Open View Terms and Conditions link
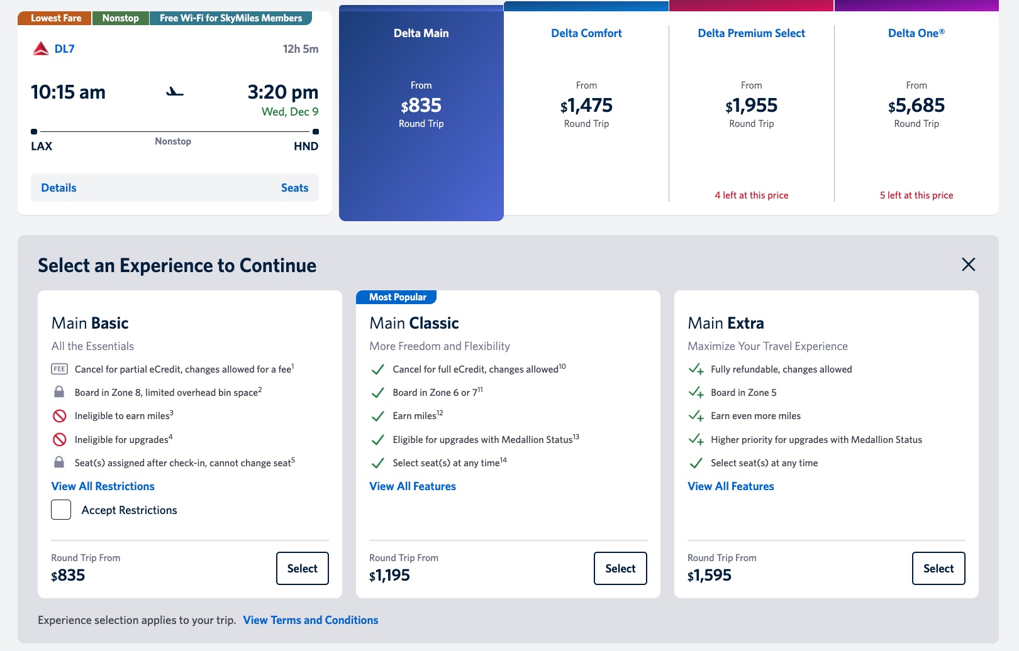This screenshot has width=1019, height=651. (x=311, y=620)
